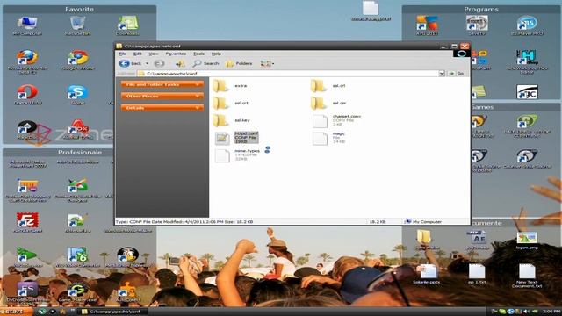Viewport: 562px width, 316px height.
Task: Click the Mozilla Firefox shortcut
Action: (x=27, y=61)
